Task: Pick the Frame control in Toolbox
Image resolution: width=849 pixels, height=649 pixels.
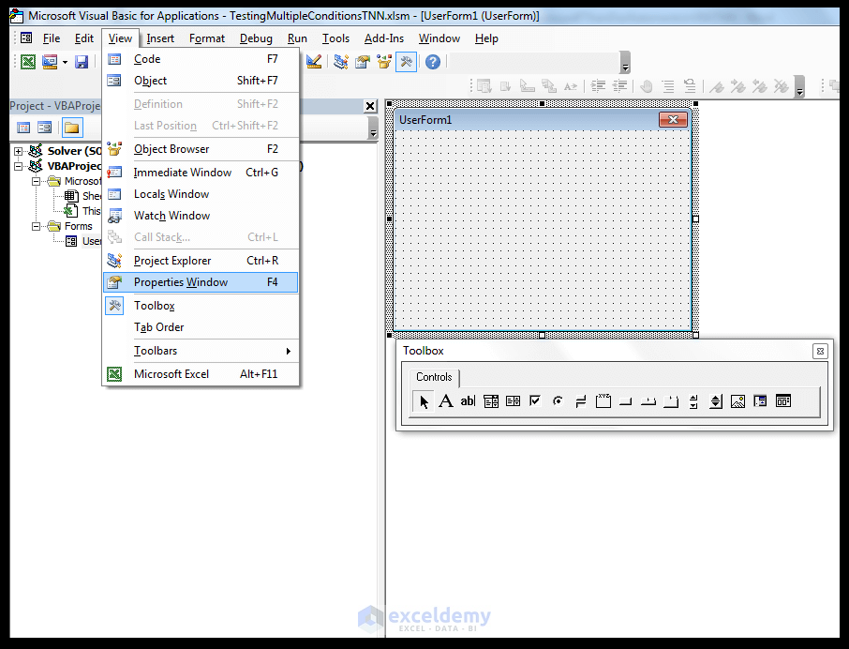Action: pyautogui.click(x=603, y=401)
